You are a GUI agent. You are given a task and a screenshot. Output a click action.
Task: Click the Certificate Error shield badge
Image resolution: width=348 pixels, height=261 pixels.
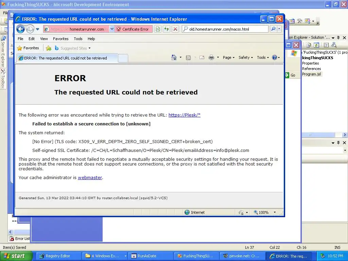click(x=134, y=29)
